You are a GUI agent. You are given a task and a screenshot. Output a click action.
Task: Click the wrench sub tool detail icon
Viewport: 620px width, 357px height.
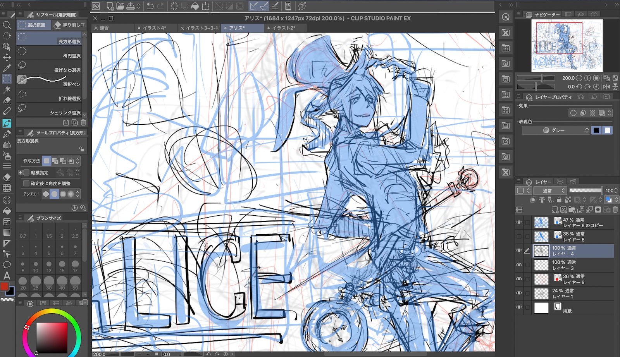(x=83, y=208)
